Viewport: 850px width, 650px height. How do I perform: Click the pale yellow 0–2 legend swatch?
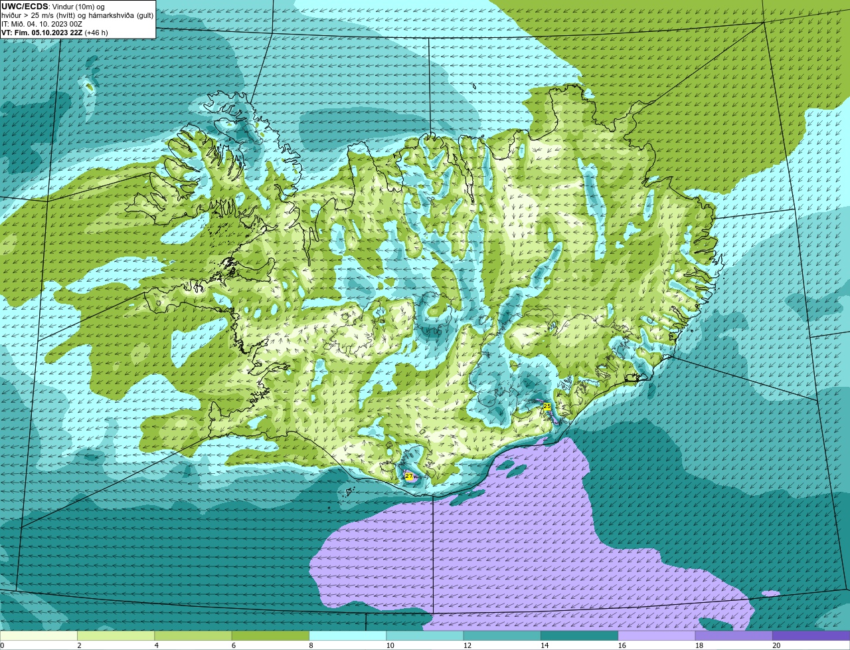tap(39, 635)
